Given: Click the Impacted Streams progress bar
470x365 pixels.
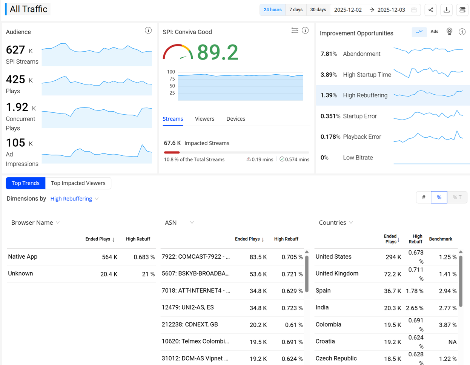Looking at the screenshot, I should (236, 152).
